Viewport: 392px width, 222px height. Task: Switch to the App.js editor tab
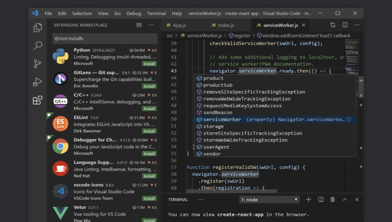click(179, 25)
